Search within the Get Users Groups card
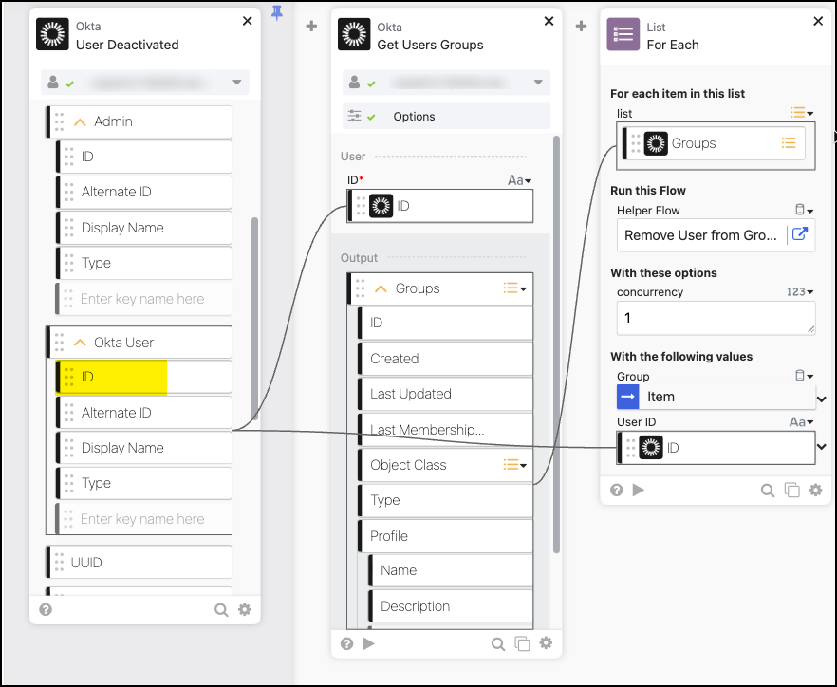Viewport: 837px width, 687px height. (498, 643)
